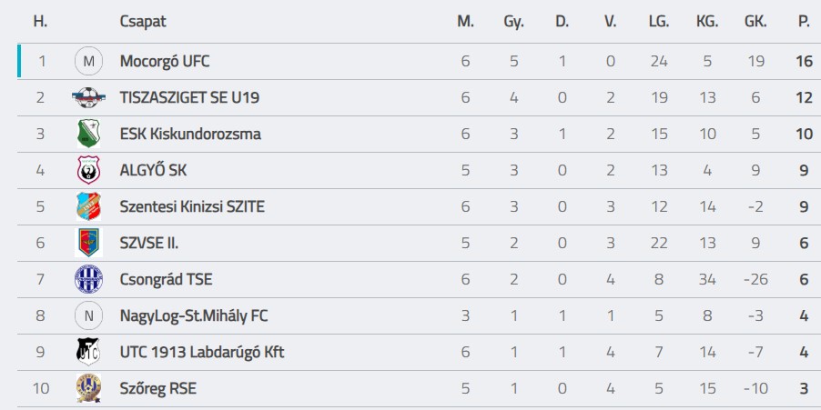This screenshot has height=410, width=821.
Task: Click Mocorgó UFC's 16 points value
Action: click(x=804, y=62)
